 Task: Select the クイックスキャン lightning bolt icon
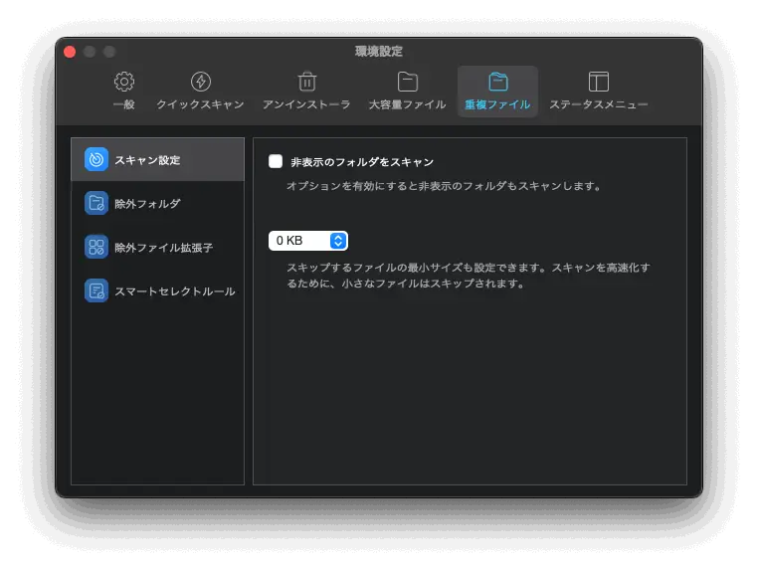click(x=201, y=82)
